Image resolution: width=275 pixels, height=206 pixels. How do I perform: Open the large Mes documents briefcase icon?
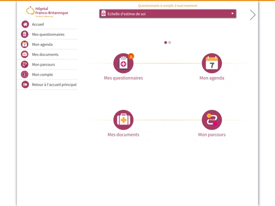(x=124, y=120)
